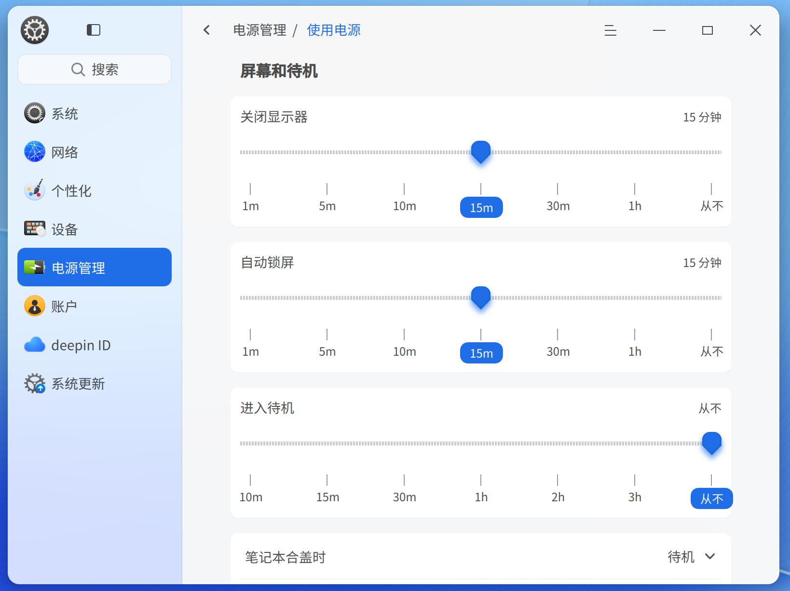This screenshot has width=790, height=591.
Task: Set 自动锁屏 to 1h mark
Action: [635, 352]
